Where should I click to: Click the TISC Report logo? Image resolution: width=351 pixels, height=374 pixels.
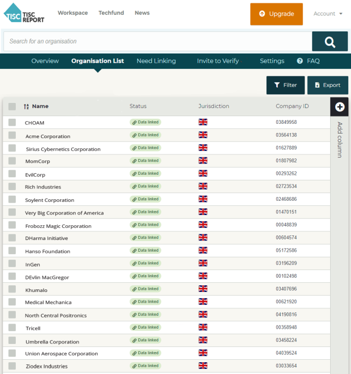(x=24, y=14)
